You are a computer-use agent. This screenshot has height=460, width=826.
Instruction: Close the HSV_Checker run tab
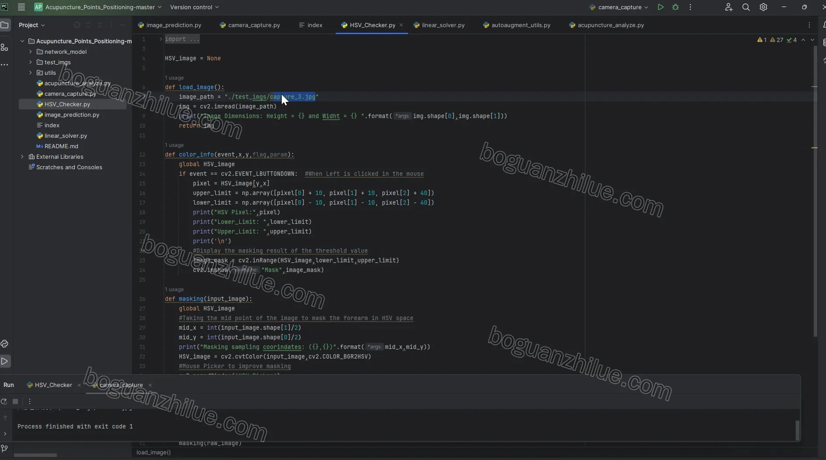coord(79,385)
